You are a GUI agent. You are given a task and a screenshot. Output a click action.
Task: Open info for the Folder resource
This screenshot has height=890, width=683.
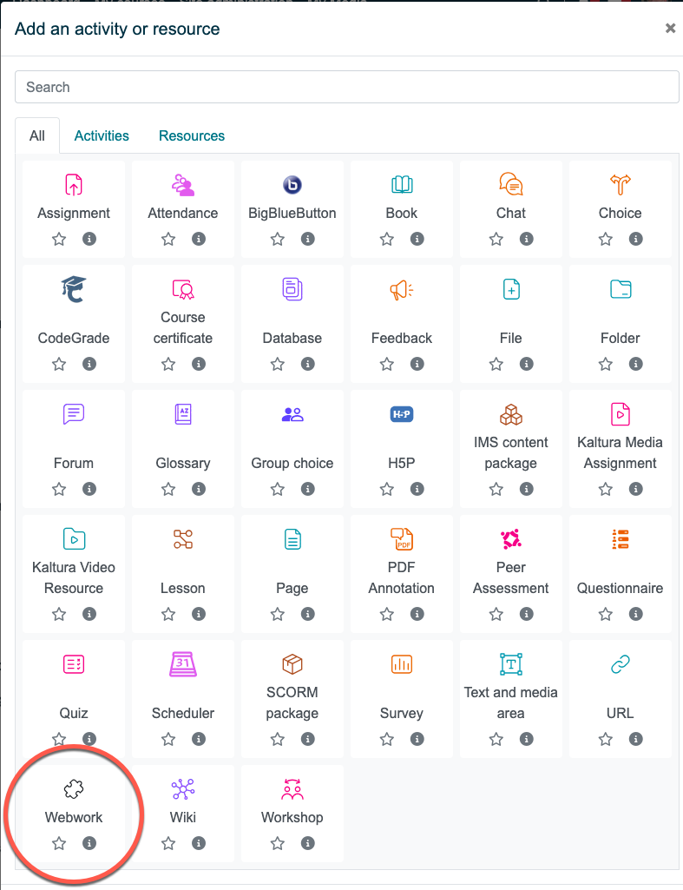click(636, 363)
